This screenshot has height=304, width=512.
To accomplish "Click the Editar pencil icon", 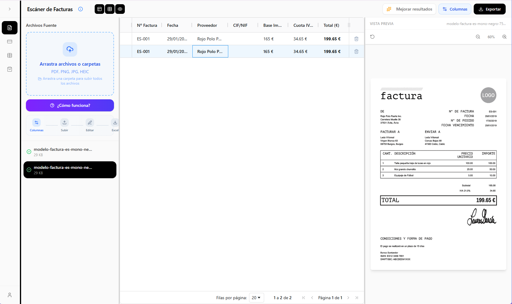I will click(90, 123).
